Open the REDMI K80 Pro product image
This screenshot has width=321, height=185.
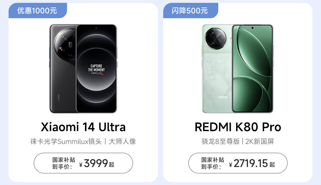238,69
